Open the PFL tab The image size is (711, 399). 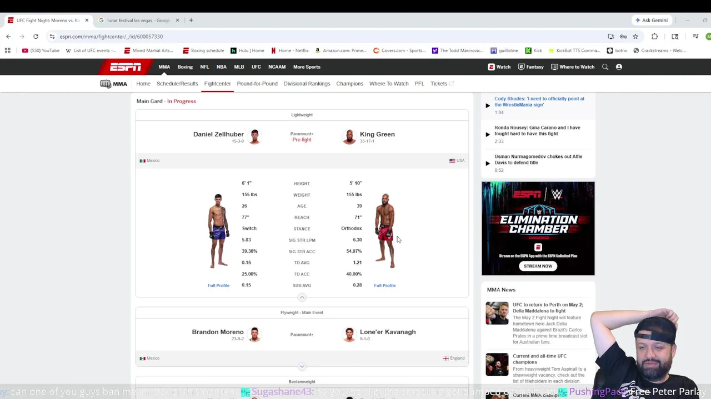point(419,84)
